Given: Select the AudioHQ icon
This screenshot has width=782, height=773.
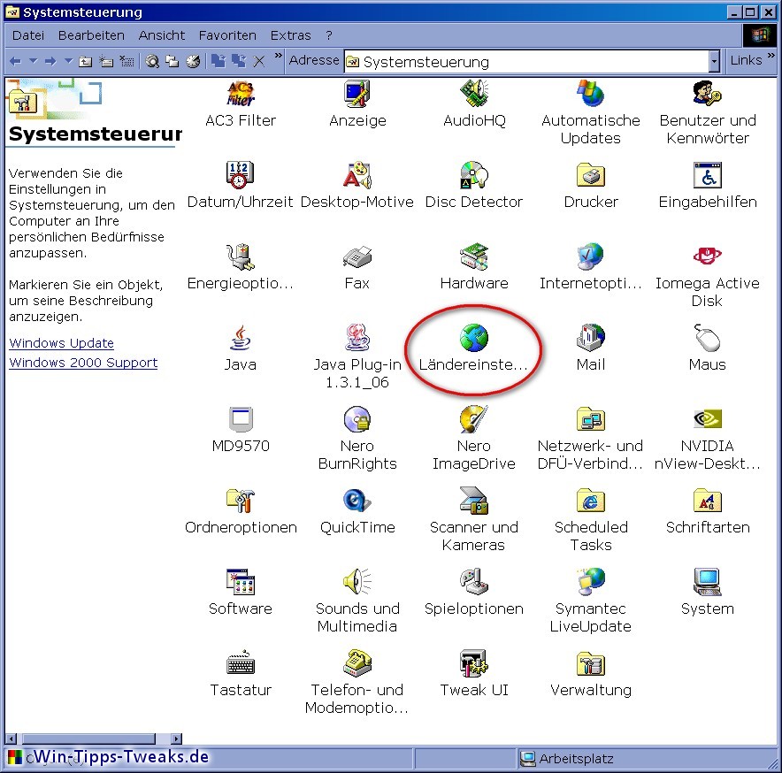Looking at the screenshot, I should pos(474,95).
